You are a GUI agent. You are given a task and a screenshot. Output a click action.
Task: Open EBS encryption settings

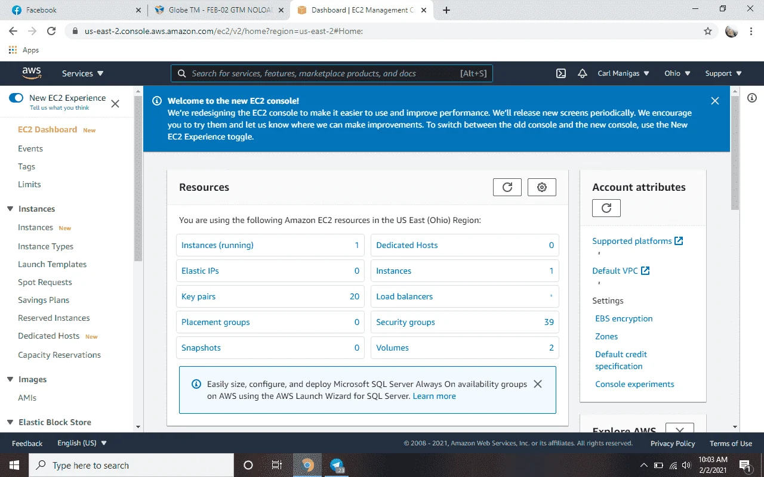pyautogui.click(x=624, y=318)
